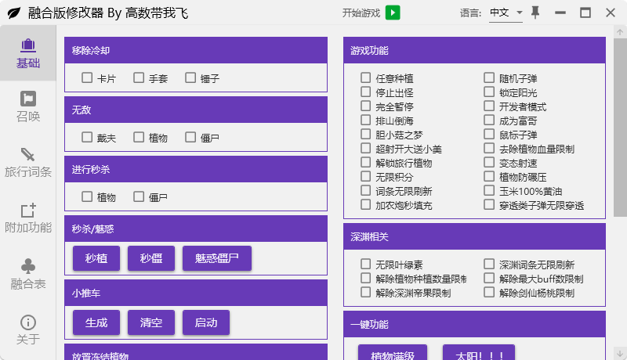Image resolution: width=627 pixels, height=360 pixels.
Task: Switch to the 召唤 sidebar tab
Action: (28, 107)
